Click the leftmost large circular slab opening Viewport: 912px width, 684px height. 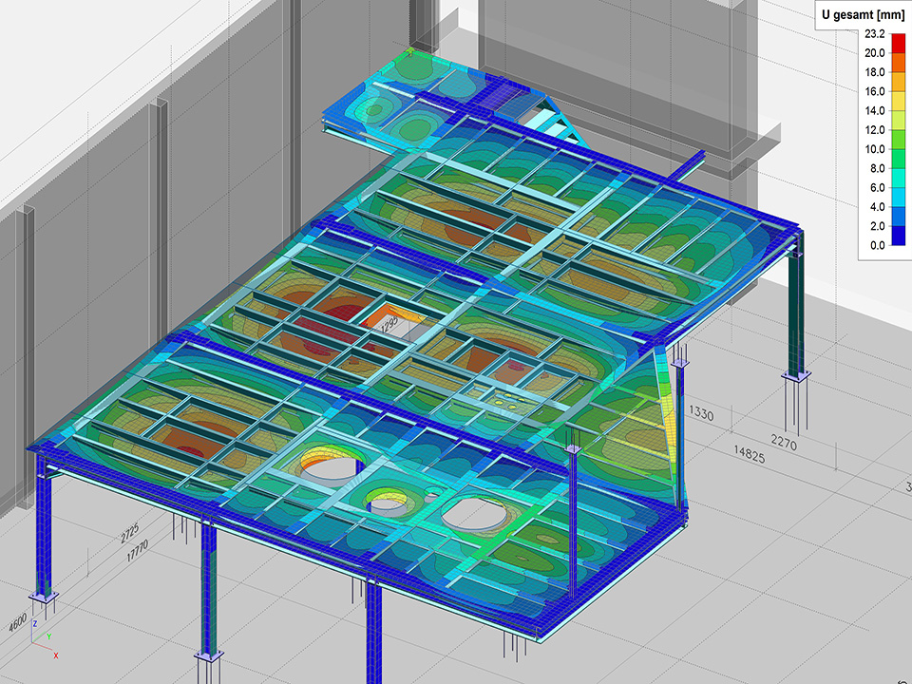[332, 465]
